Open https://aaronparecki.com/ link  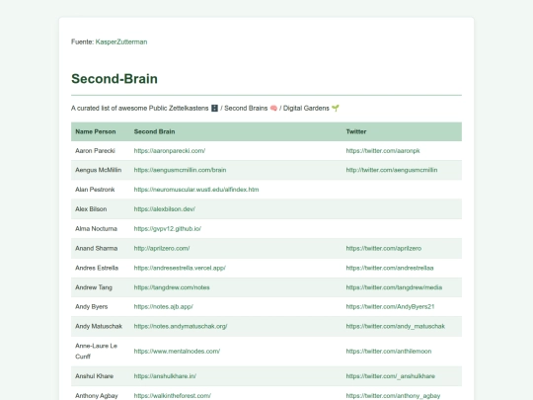click(170, 151)
